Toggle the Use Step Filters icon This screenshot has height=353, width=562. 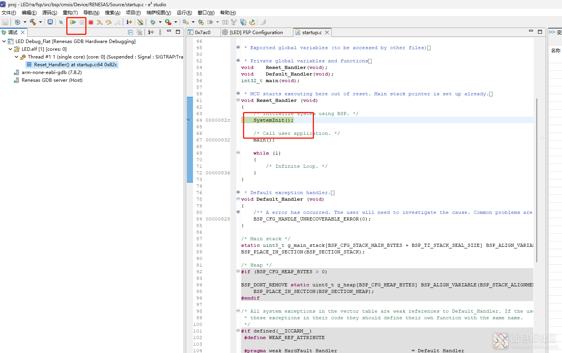[x=140, y=22]
